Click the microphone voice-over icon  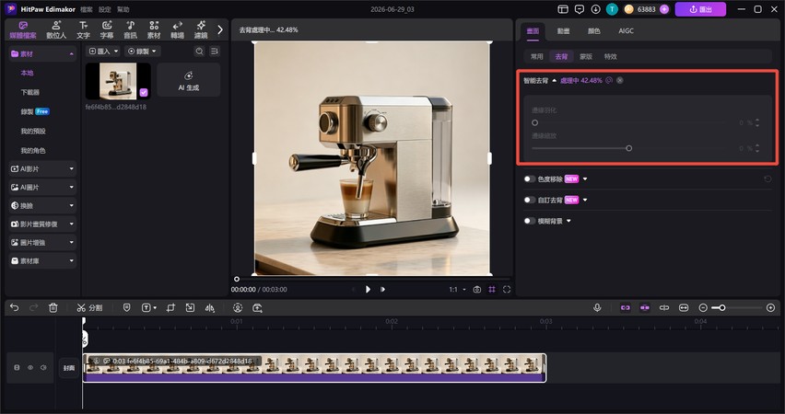point(597,307)
